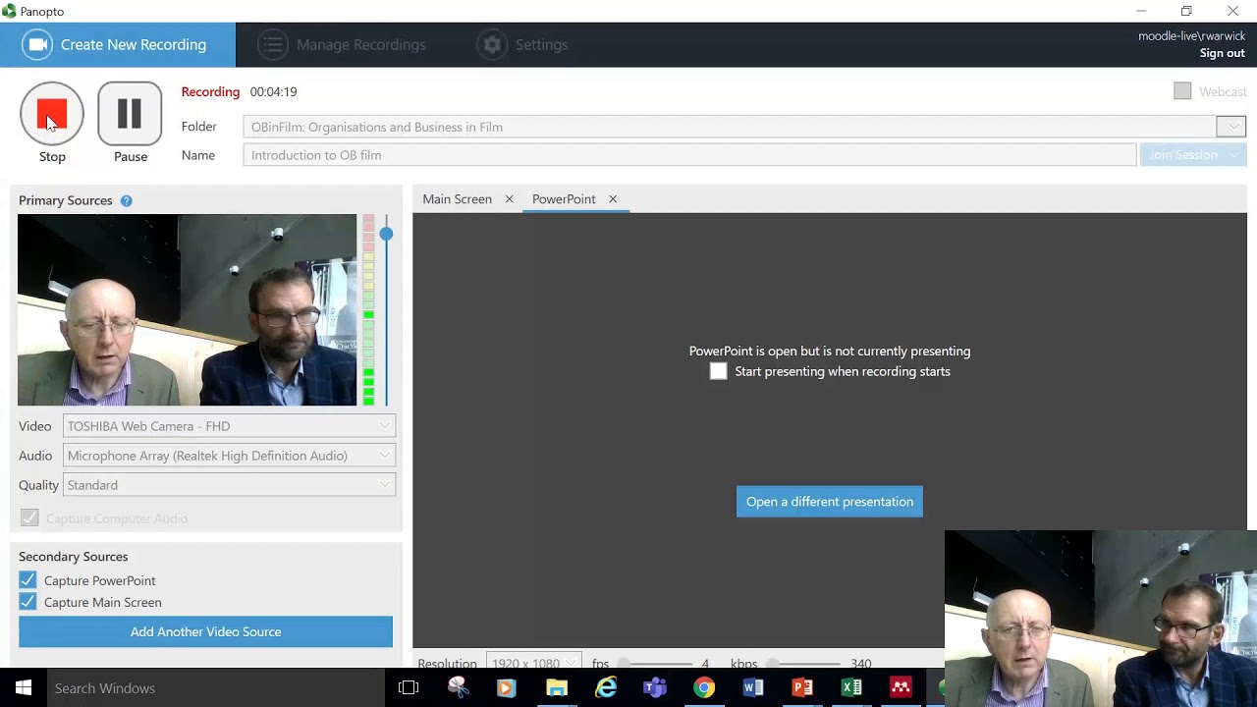Click the webcam preview in Primary Sources

pyautogui.click(x=188, y=310)
